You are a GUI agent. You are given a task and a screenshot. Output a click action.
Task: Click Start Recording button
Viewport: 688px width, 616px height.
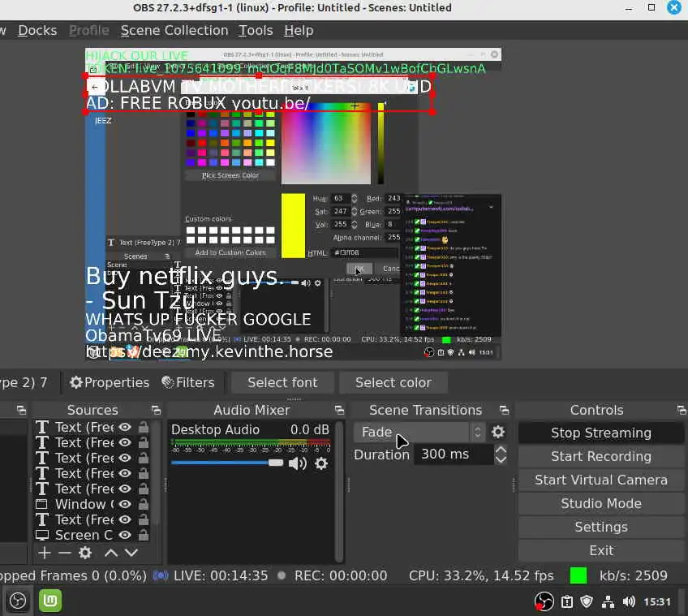tap(601, 457)
